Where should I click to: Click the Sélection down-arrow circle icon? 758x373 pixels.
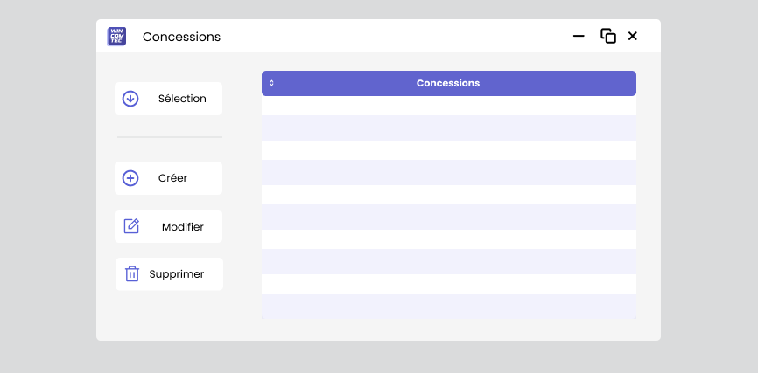[130, 99]
